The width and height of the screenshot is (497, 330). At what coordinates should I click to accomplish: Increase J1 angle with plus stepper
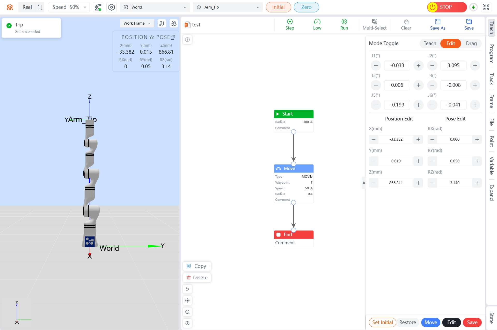click(x=418, y=66)
